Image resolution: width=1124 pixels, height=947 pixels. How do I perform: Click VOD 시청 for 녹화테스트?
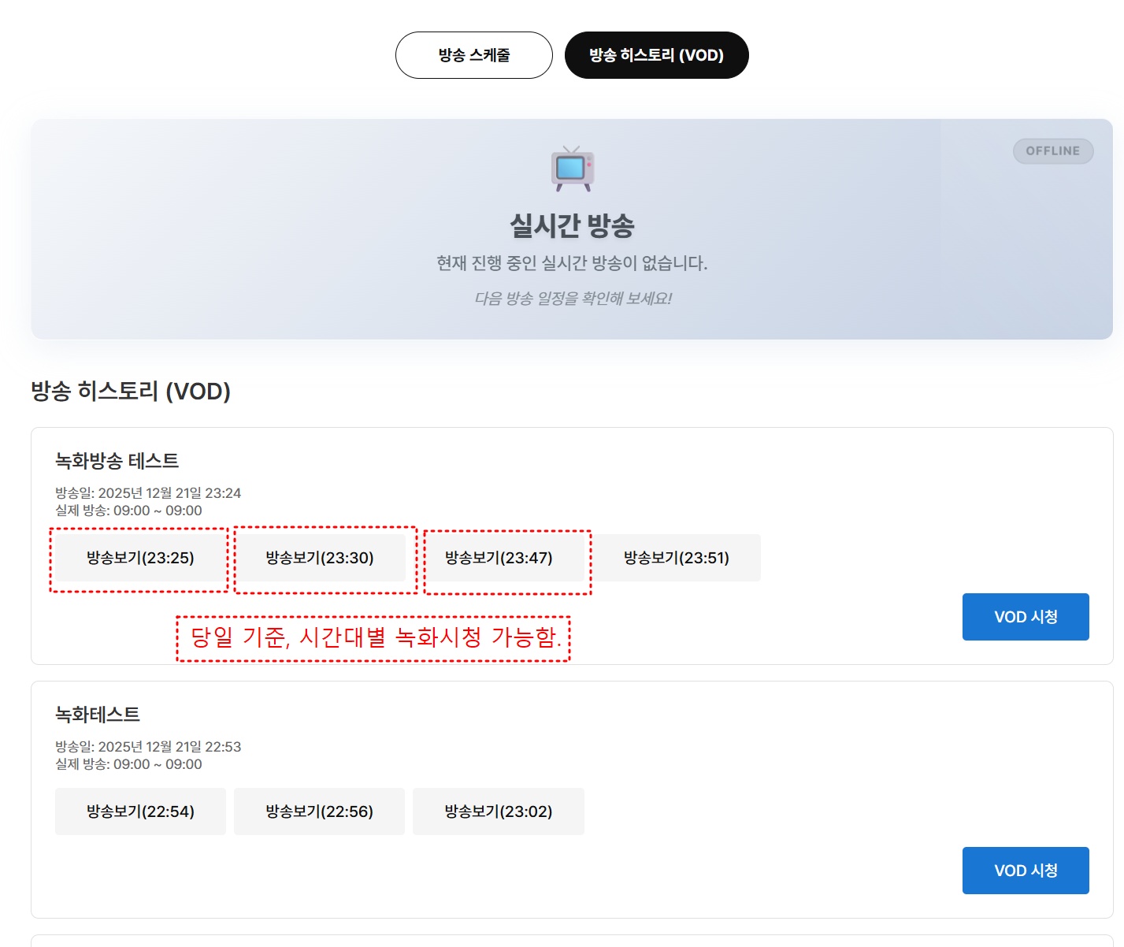click(1025, 871)
